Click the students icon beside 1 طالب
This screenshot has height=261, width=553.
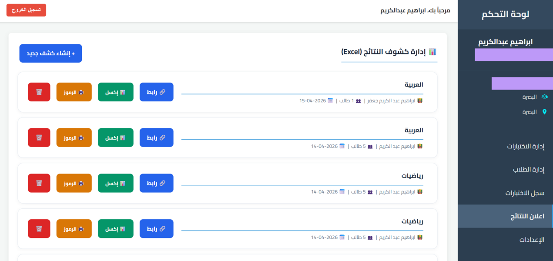(359, 100)
